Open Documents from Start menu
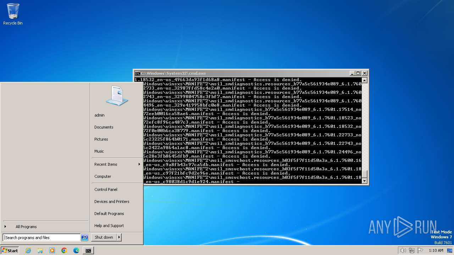Screen dimensions: 454x255 coord(117,127)
